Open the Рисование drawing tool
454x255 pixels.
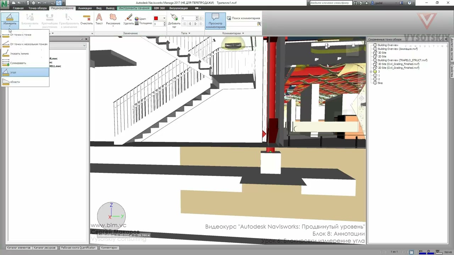click(x=113, y=20)
